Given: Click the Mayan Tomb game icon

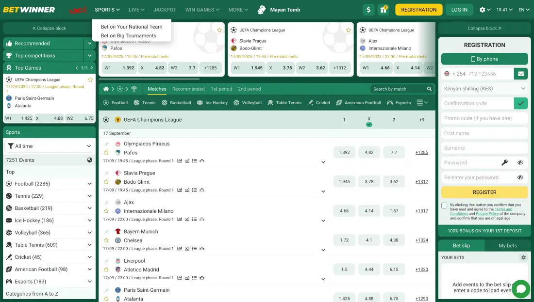Looking at the screenshot, I should [x=262, y=10].
